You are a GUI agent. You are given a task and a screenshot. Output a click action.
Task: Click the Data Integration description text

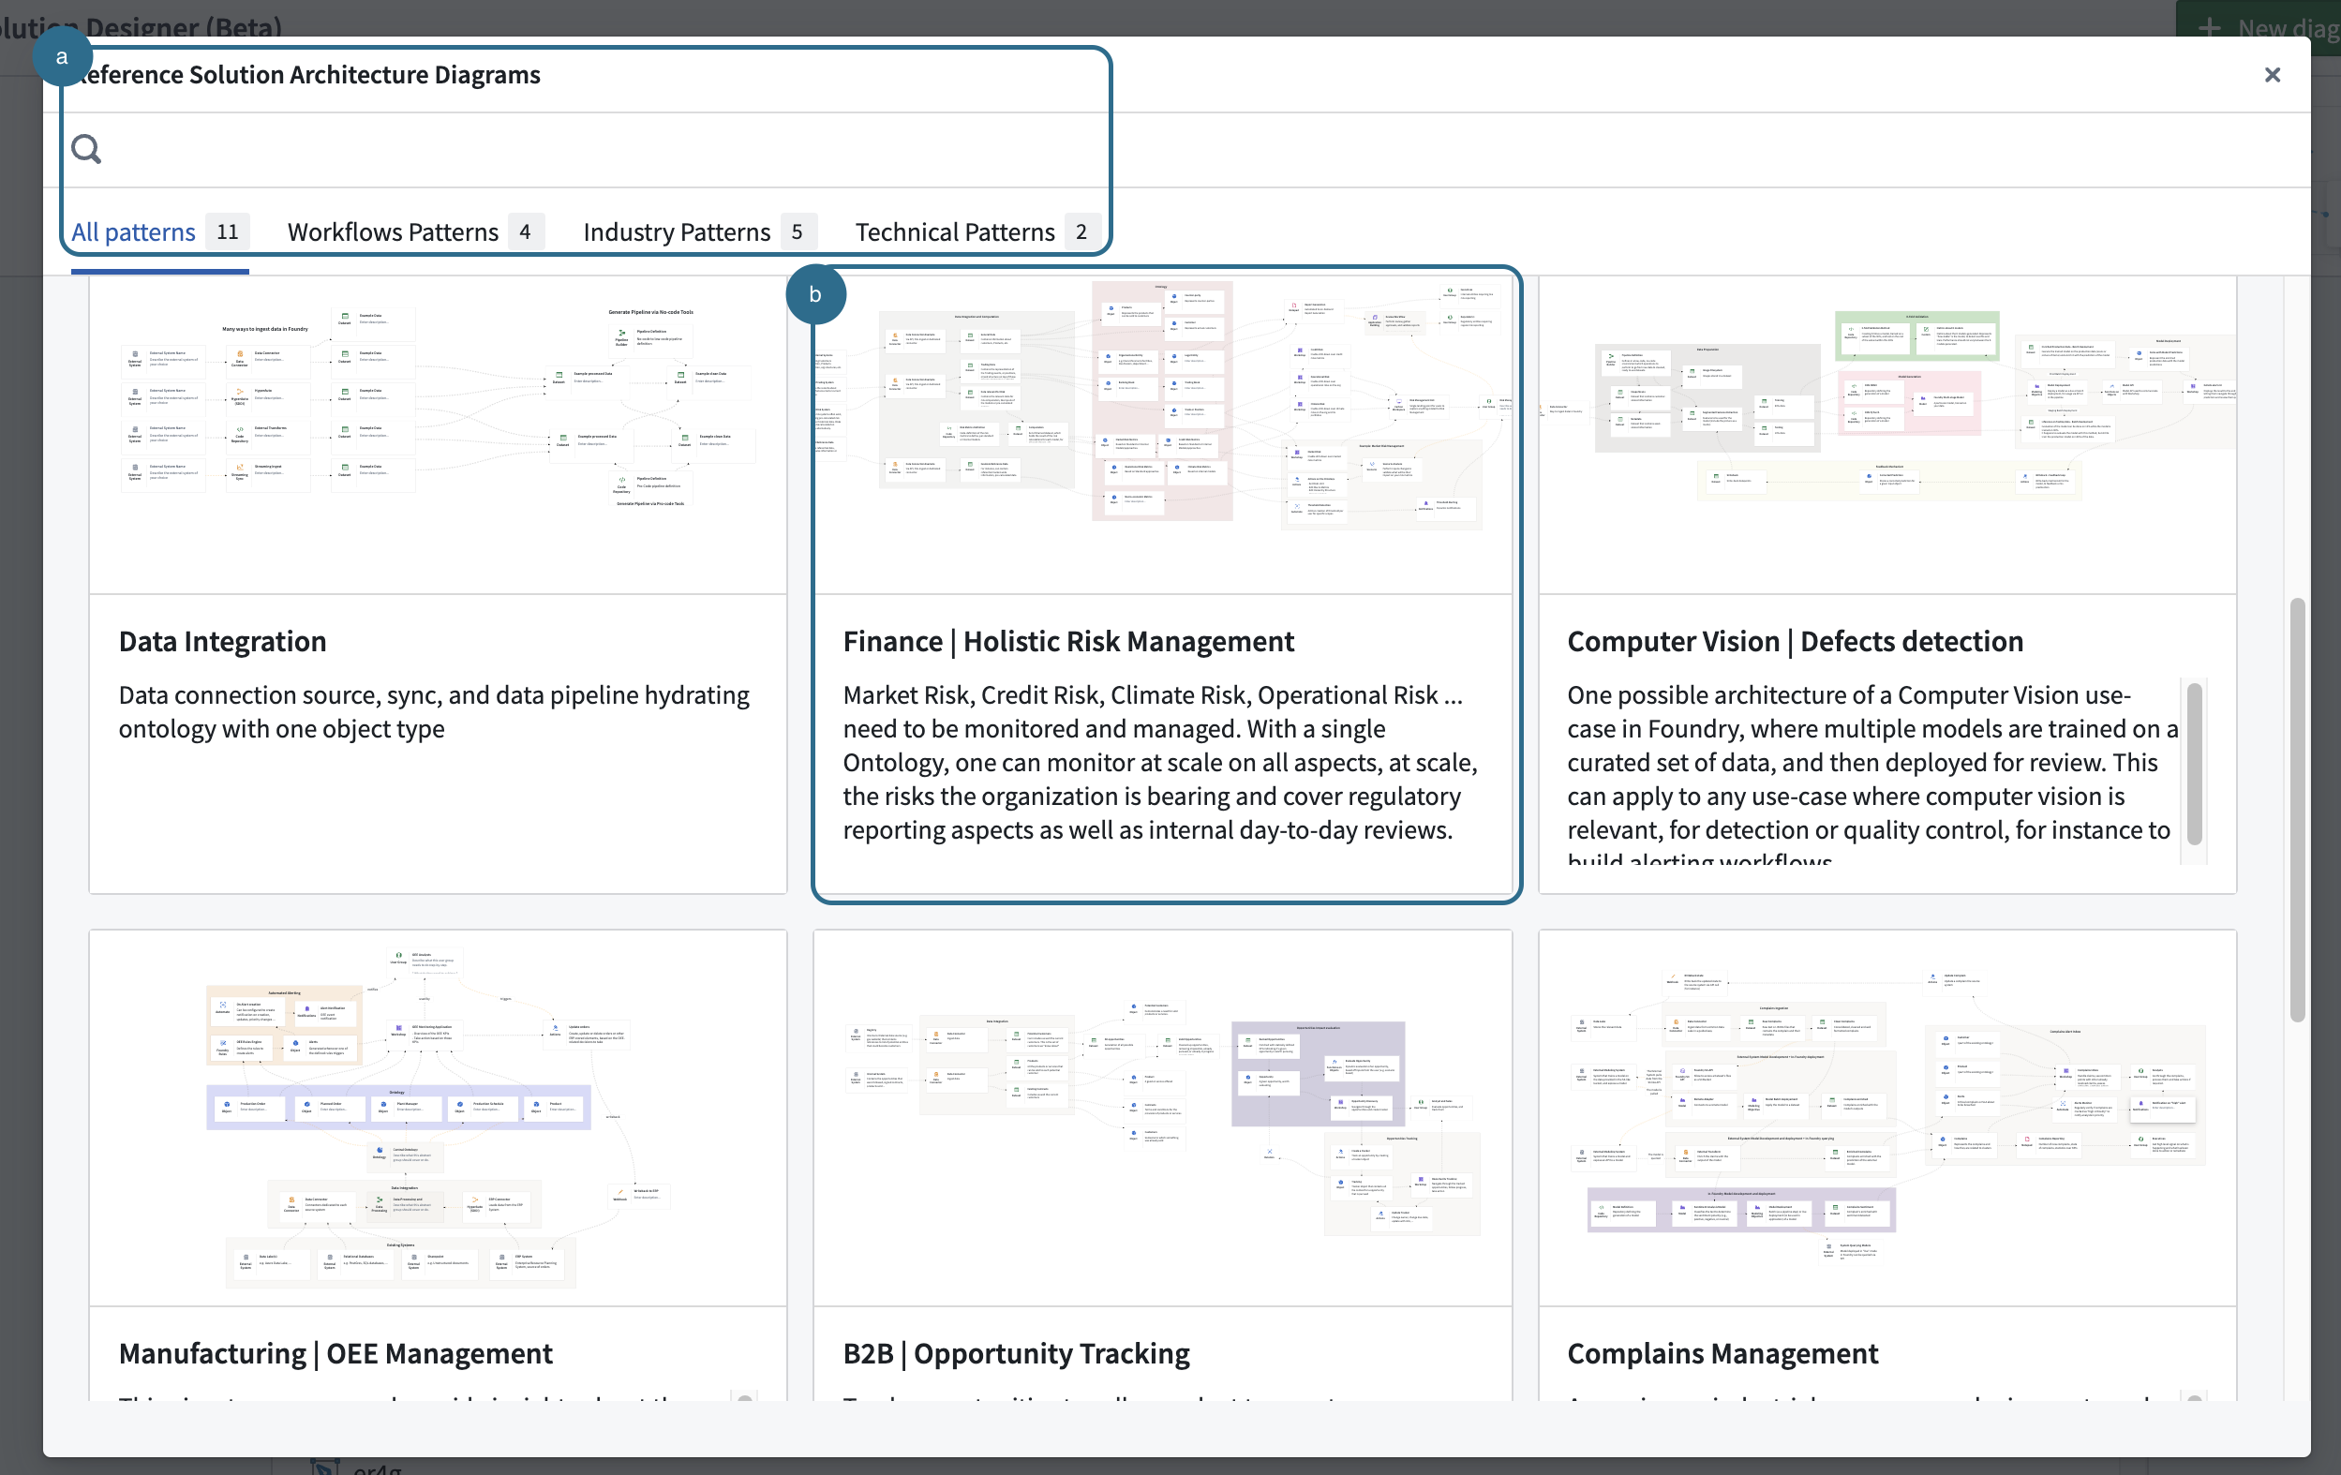point(434,712)
